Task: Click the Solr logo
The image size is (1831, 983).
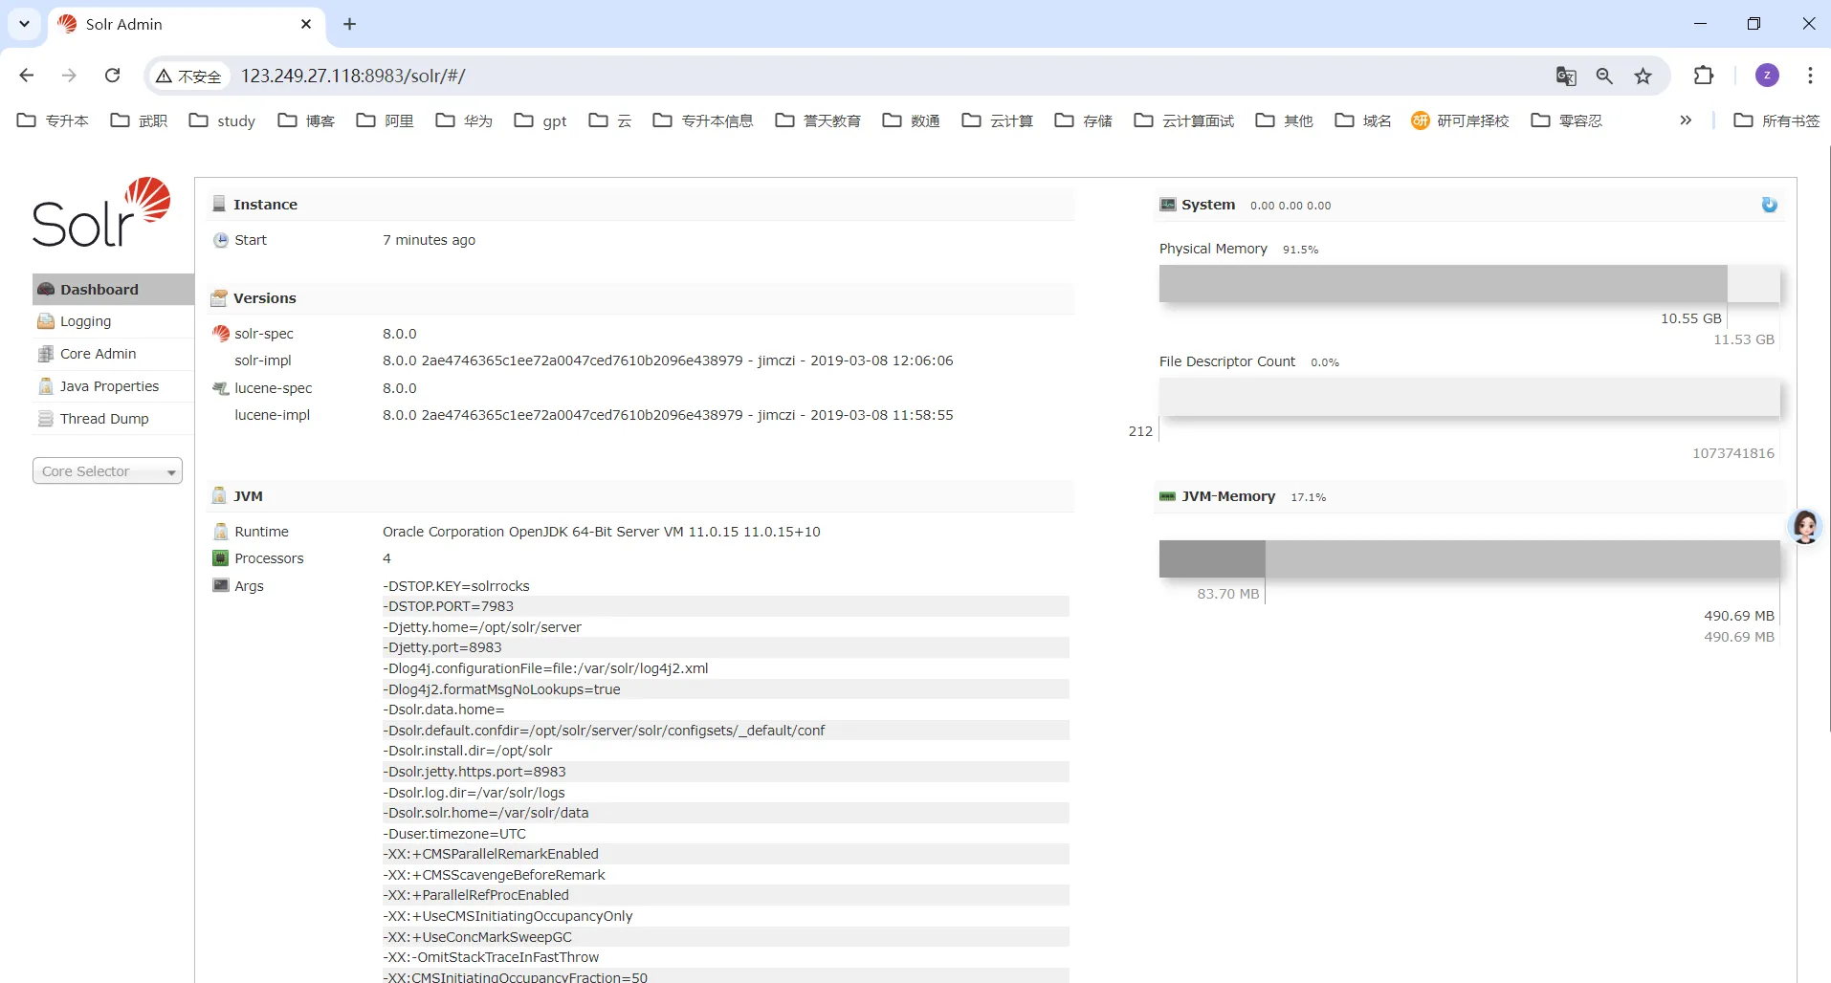Action: pyautogui.click(x=101, y=212)
